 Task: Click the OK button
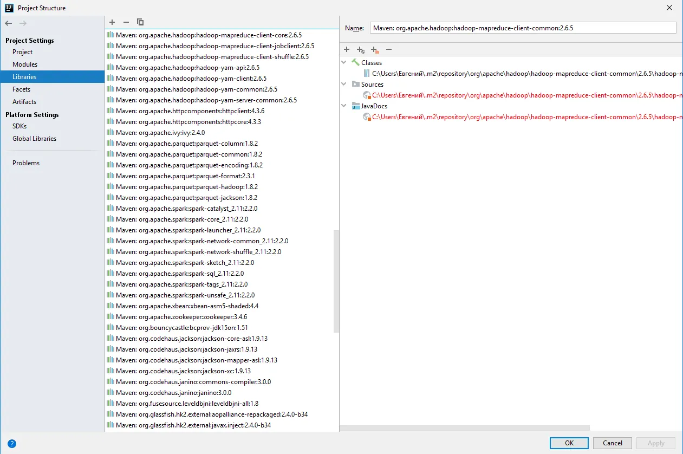point(569,443)
